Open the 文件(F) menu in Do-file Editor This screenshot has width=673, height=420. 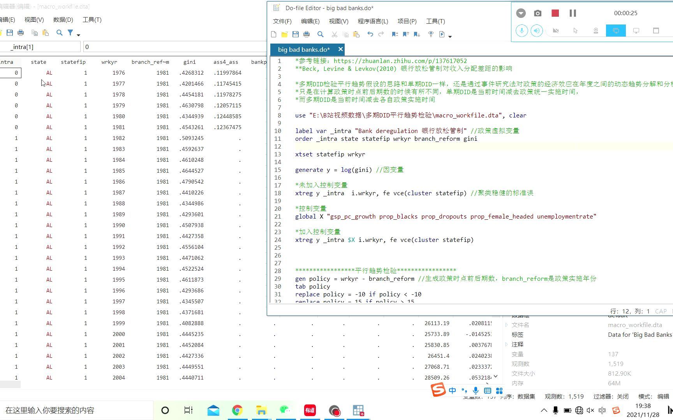pos(282,21)
